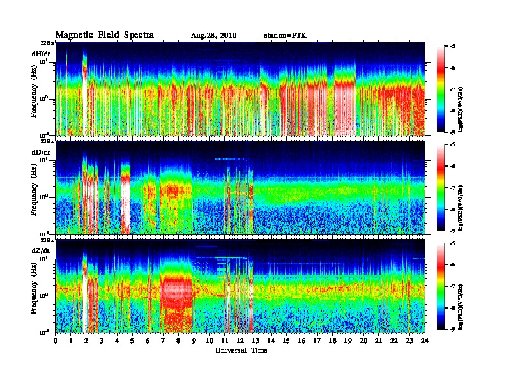506x391 pixels.
Task: Click the "-5" value on dH/dt color scale
Action: pyautogui.click(x=452, y=47)
